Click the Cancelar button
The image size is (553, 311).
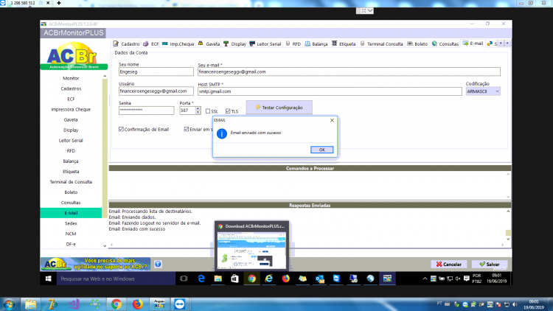click(x=448, y=264)
